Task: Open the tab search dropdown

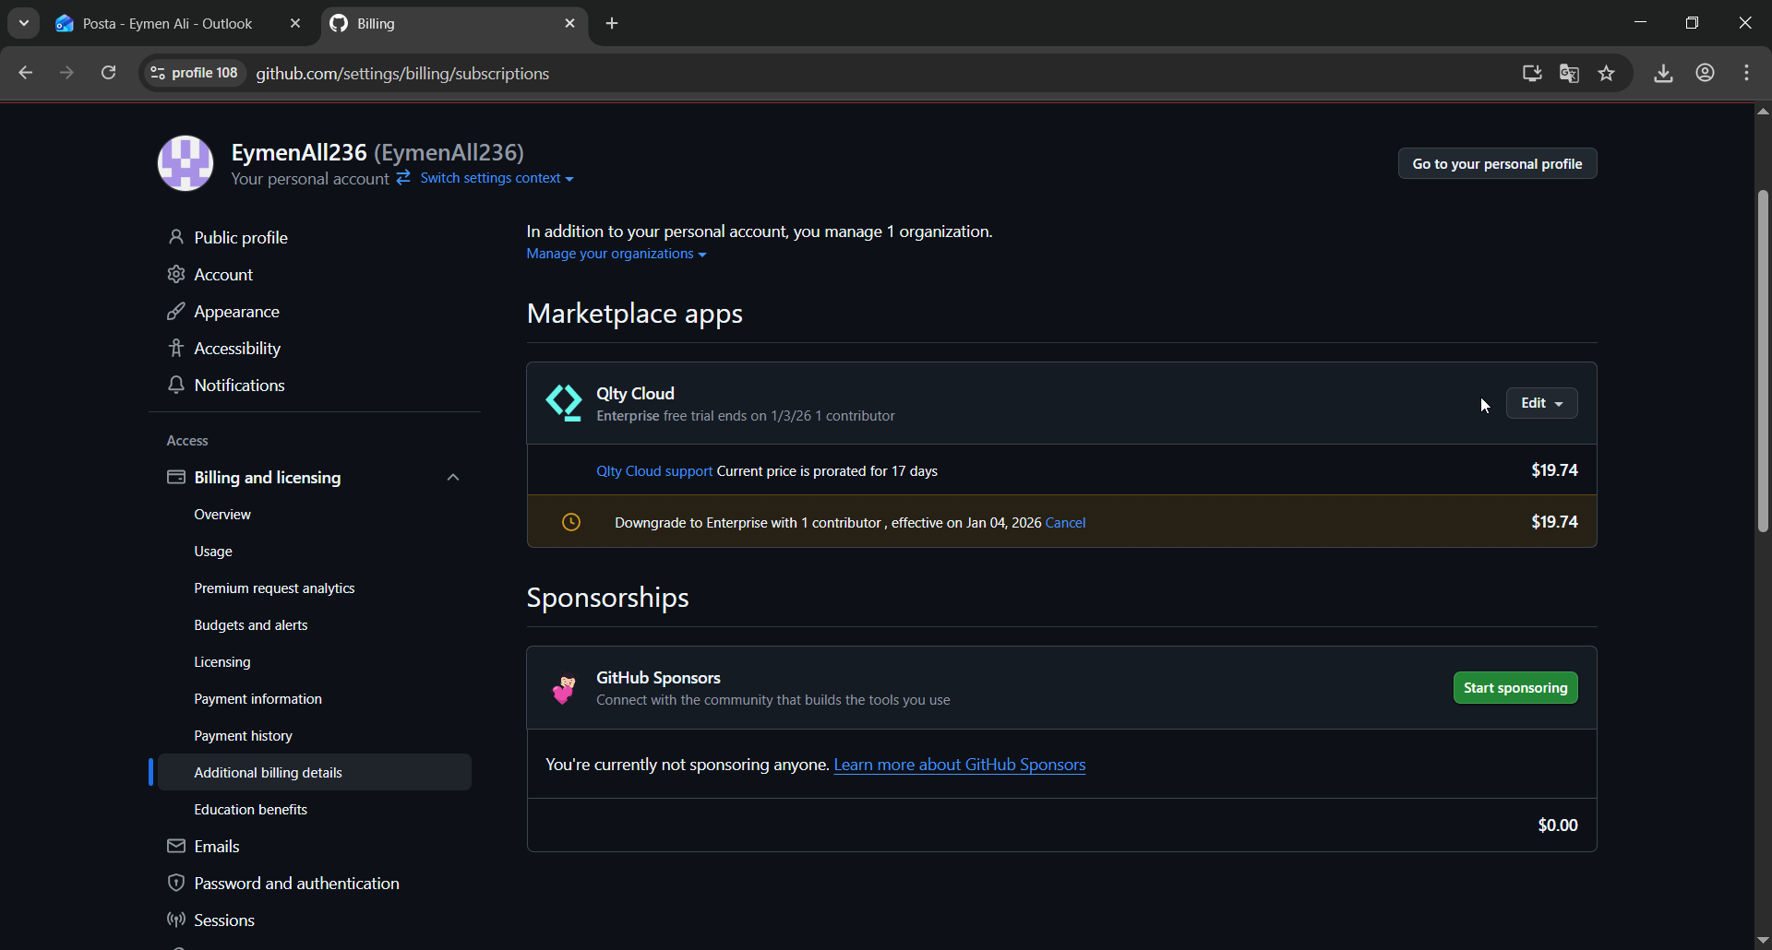Action: coord(24,23)
